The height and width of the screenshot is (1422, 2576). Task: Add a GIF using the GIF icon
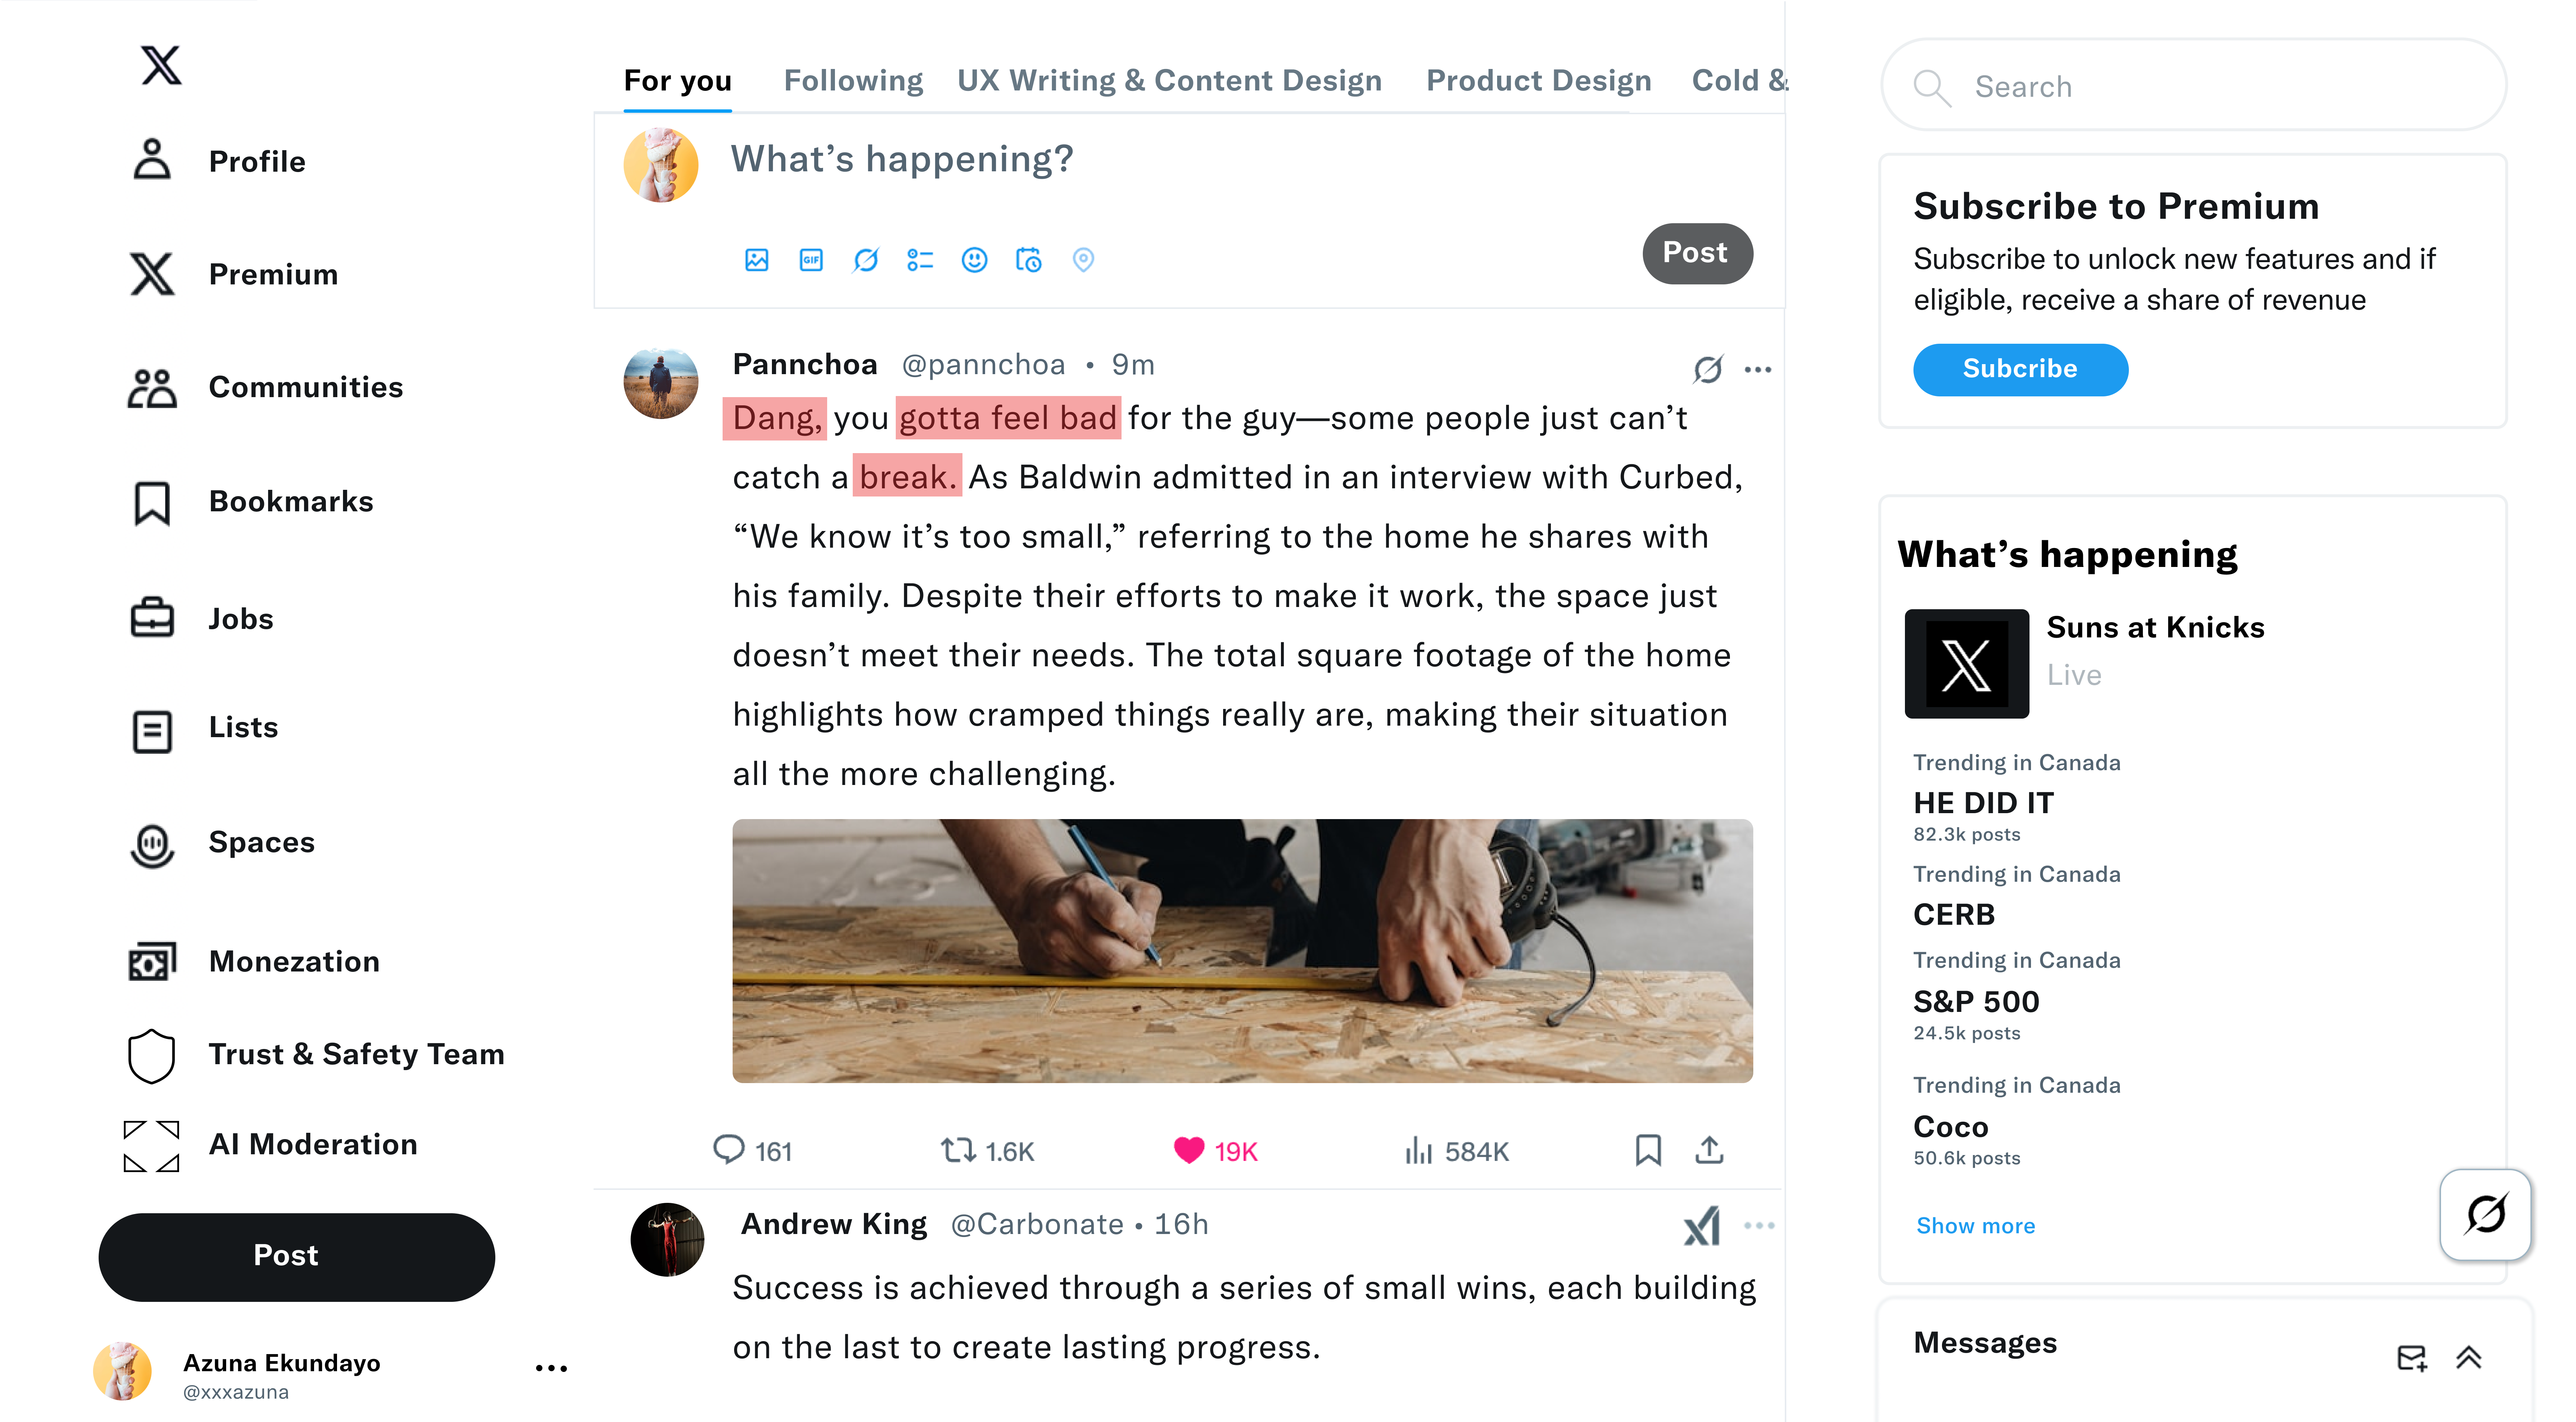pyautogui.click(x=811, y=260)
